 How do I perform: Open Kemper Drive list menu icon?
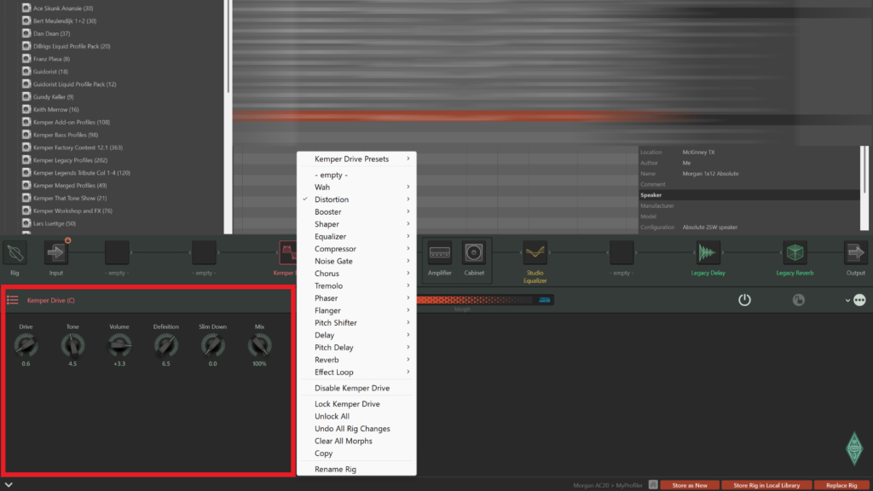click(x=13, y=300)
